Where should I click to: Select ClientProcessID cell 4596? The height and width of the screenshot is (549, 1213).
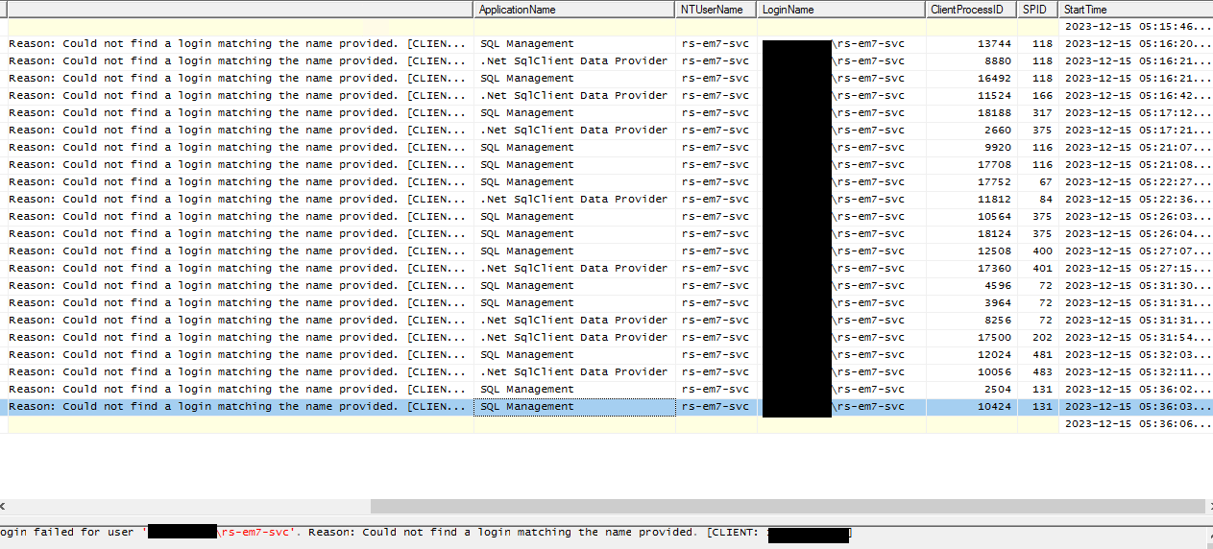point(972,285)
